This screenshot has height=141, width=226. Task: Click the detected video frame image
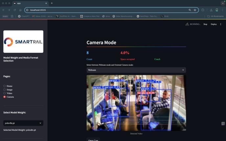[136, 103]
